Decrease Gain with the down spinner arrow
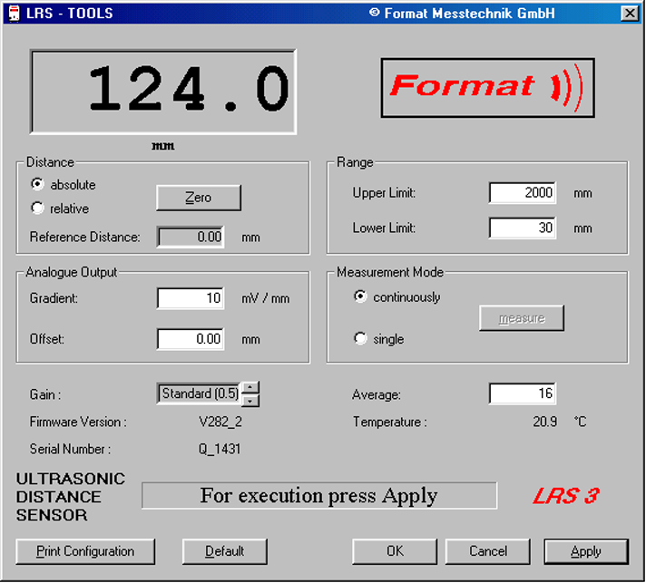Image resolution: width=646 pixels, height=583 pixels. pyautogui.click(x=250, y=400)
